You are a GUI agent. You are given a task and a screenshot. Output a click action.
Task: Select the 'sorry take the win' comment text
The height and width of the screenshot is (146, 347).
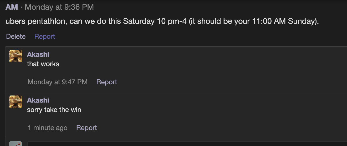click(x=54, y=110)
